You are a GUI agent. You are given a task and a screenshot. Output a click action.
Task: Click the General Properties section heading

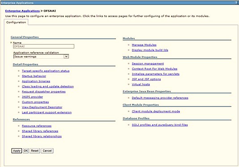click(x=25, y=37)
